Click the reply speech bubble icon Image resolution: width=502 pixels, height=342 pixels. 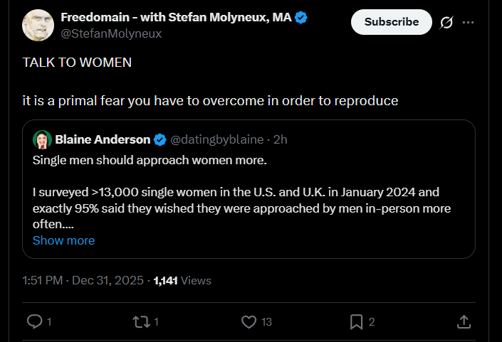[34, 322]
